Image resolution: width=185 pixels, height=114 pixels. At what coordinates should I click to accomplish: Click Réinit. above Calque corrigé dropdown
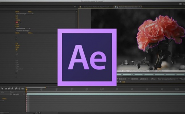pos(17,12)
